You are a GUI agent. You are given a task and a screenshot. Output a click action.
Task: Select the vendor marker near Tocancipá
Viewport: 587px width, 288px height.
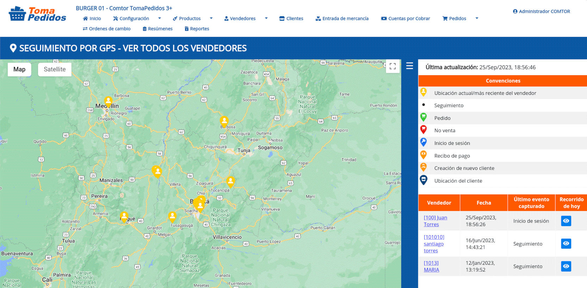tap(231, 182)
